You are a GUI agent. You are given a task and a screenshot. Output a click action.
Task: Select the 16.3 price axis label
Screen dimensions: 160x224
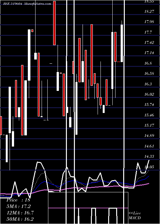(148, 84)
